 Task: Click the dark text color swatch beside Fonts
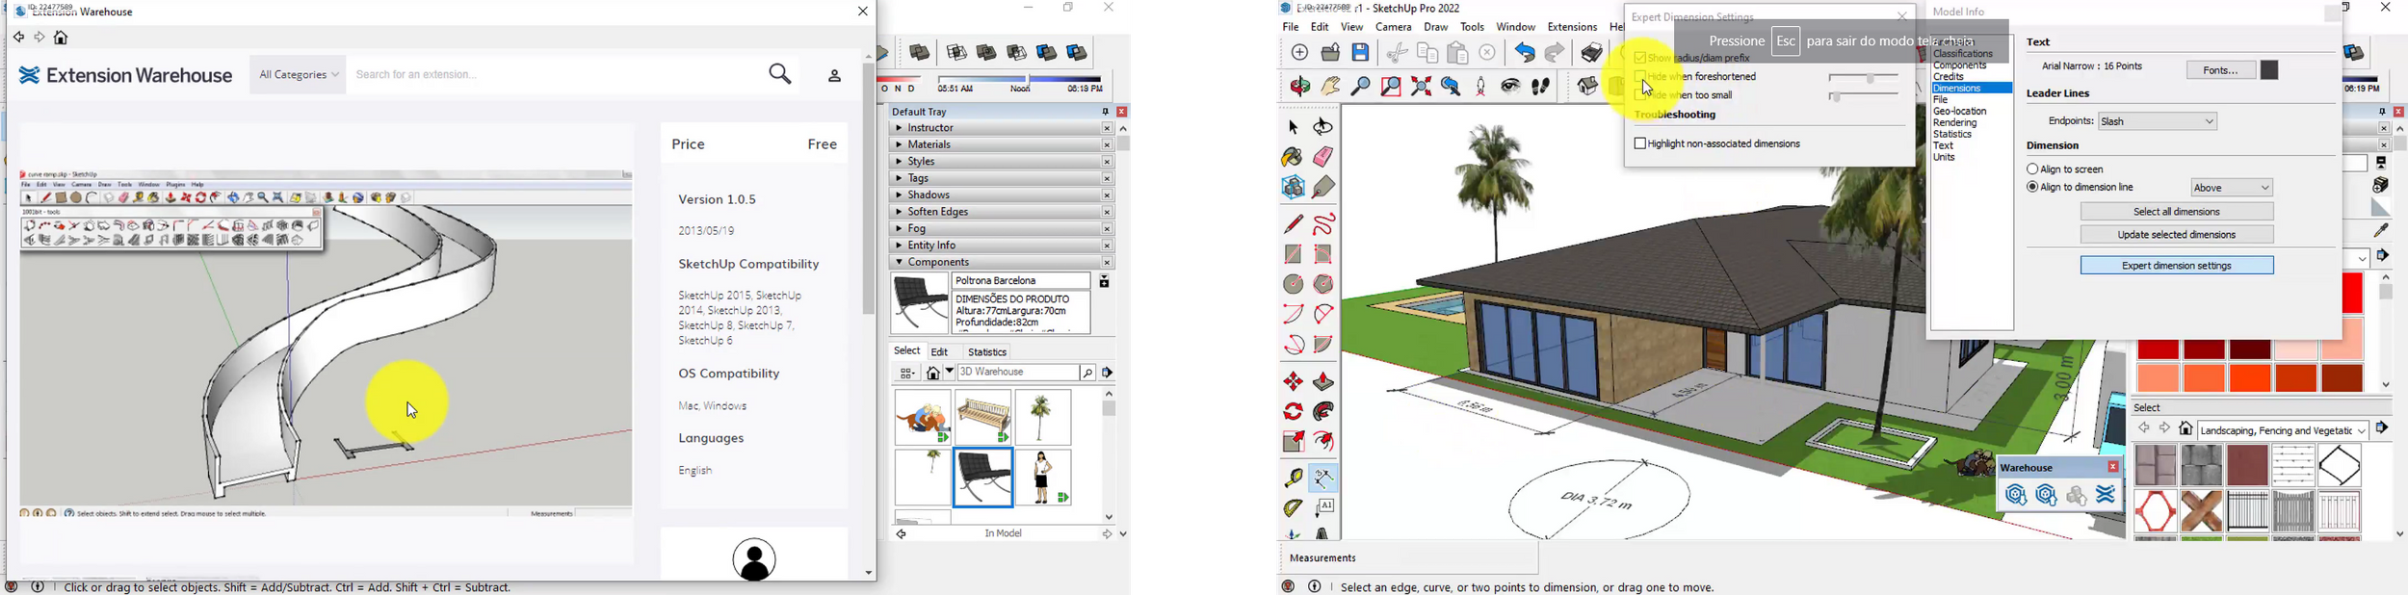coord(2270,70)
